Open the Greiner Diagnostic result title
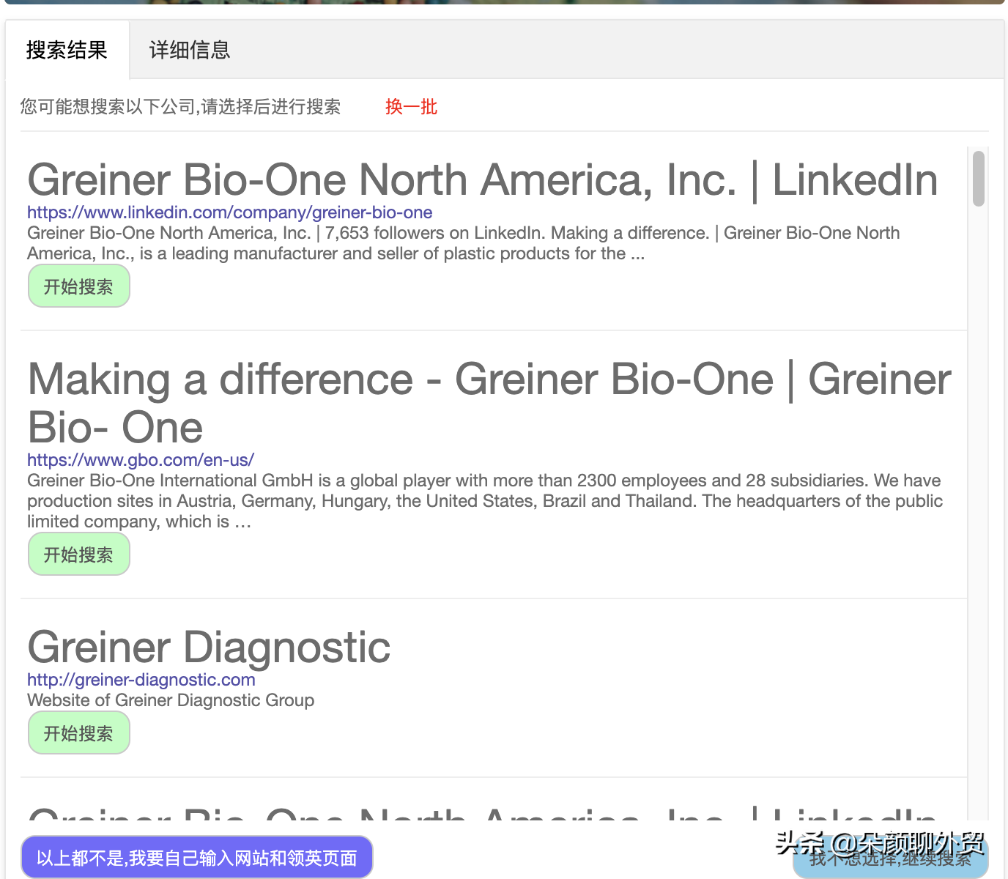 [209, 647]
